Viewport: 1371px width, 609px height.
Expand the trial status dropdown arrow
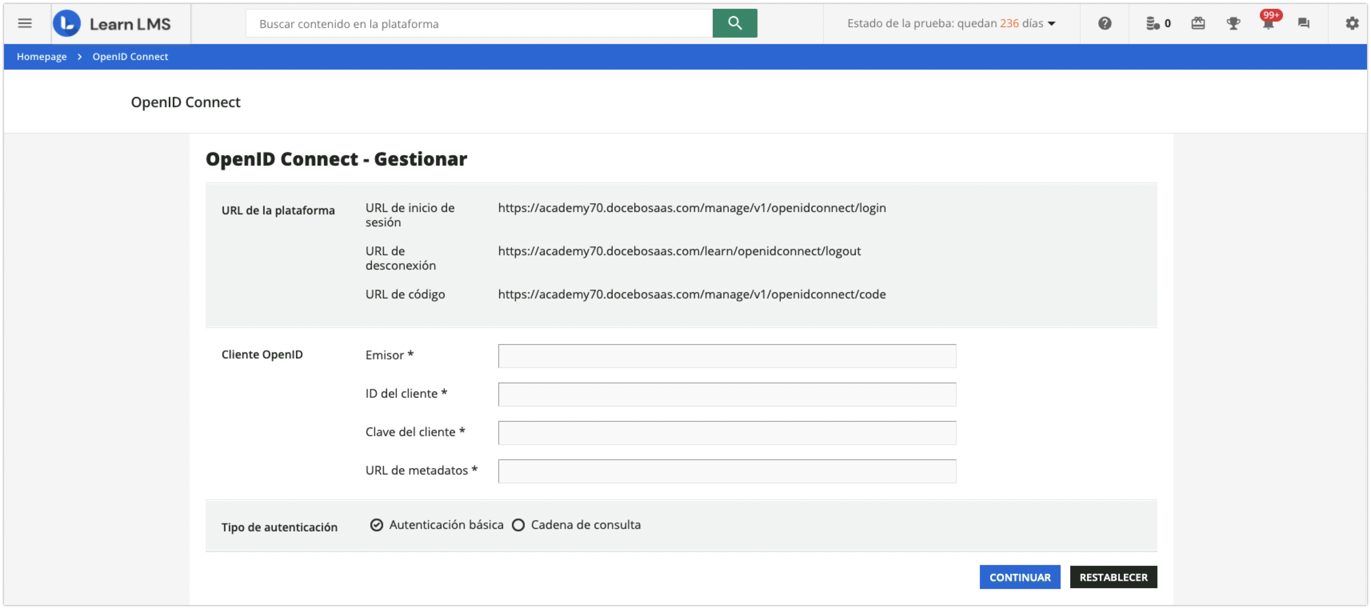tap(1052, 24)
